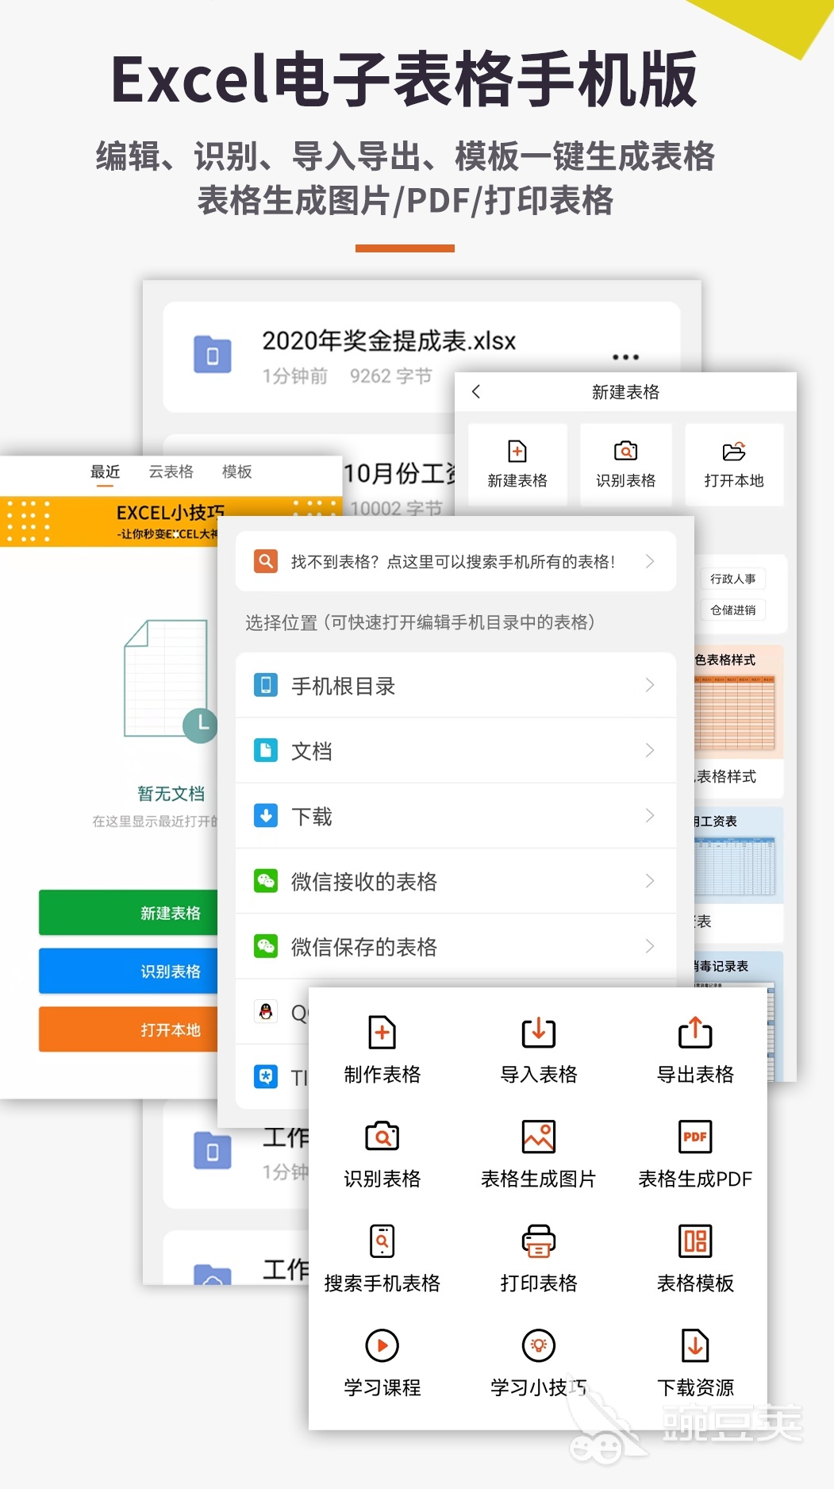Open the 微信接收的表格 location row
This screenshot has height=1489, width=834.
pyautogui.click(x=455, y=881)
